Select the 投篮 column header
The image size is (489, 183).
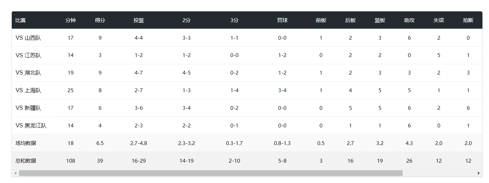(x=139, y=20)
